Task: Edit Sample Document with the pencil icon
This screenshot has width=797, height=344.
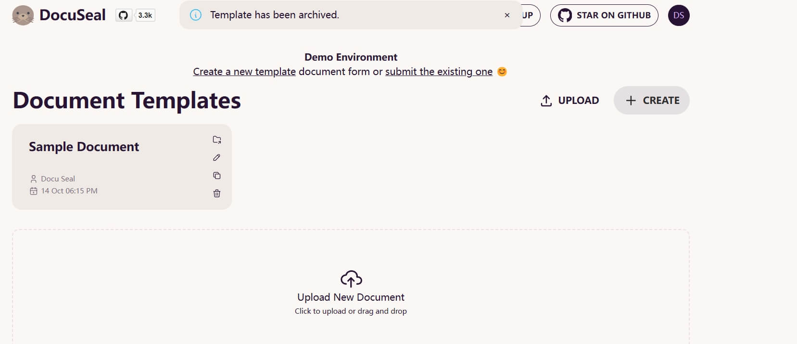Action: [217, 158]
